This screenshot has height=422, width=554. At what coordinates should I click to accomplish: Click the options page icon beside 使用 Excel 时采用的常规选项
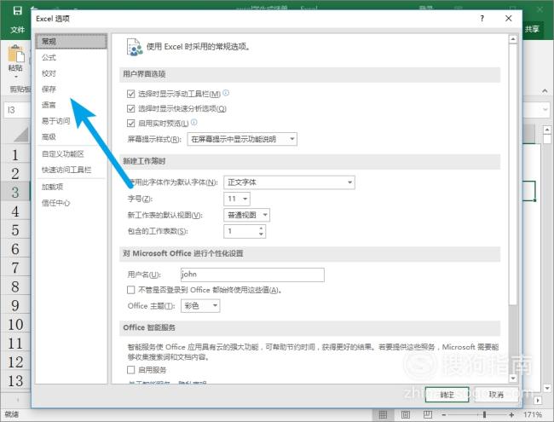click(135, 48)
